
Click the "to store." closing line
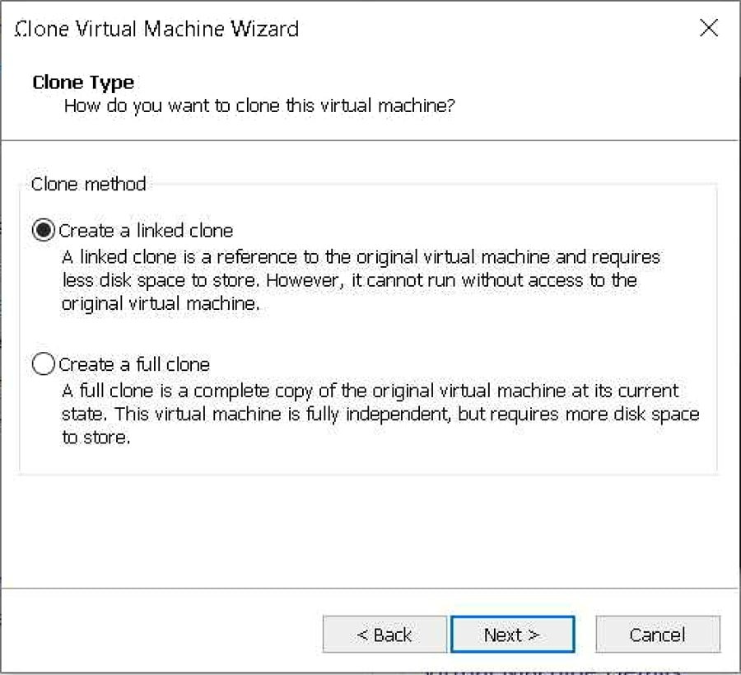[x=96, y=437]
